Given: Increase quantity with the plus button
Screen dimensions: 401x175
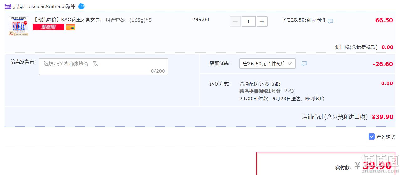Looking at the screenshot, I should (x=262, y=22).
